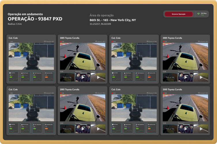Play Outside camera in top-right Toyota panel

pyautogui.click(x=201, y=77)
